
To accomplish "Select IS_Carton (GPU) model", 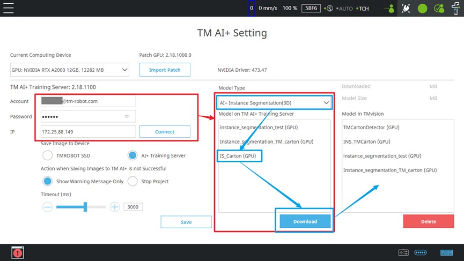I will tap(239, 156).
